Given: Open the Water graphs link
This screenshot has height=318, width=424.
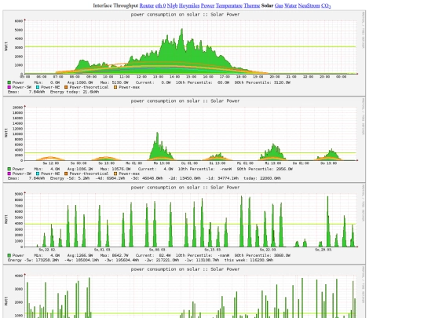Looking at the screenshot, I should 291,5.
